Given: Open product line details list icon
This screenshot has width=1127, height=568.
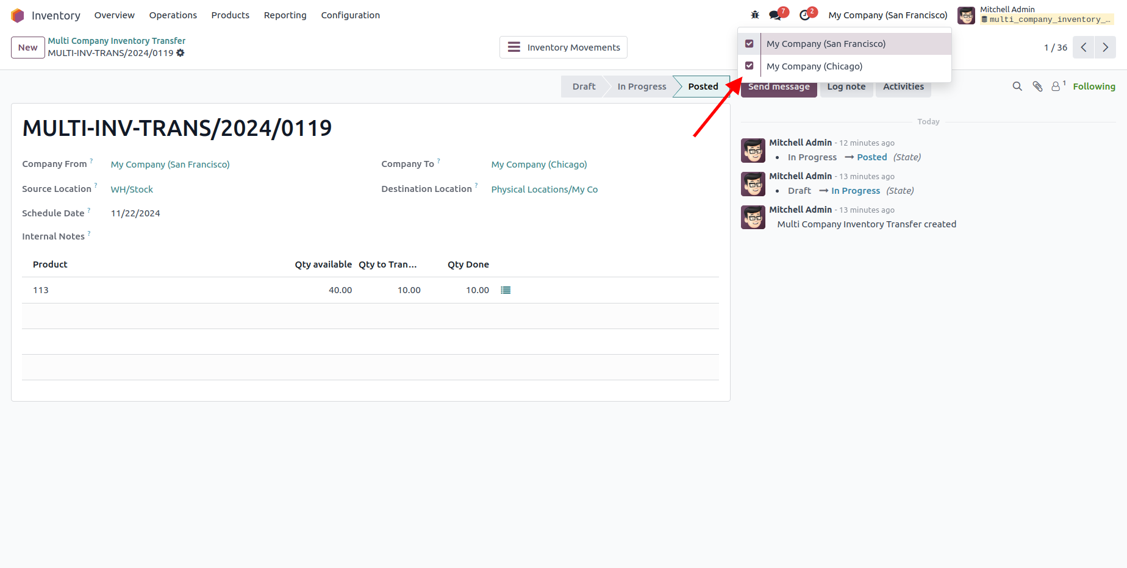Looking at the screenshot, I should 506,290.
